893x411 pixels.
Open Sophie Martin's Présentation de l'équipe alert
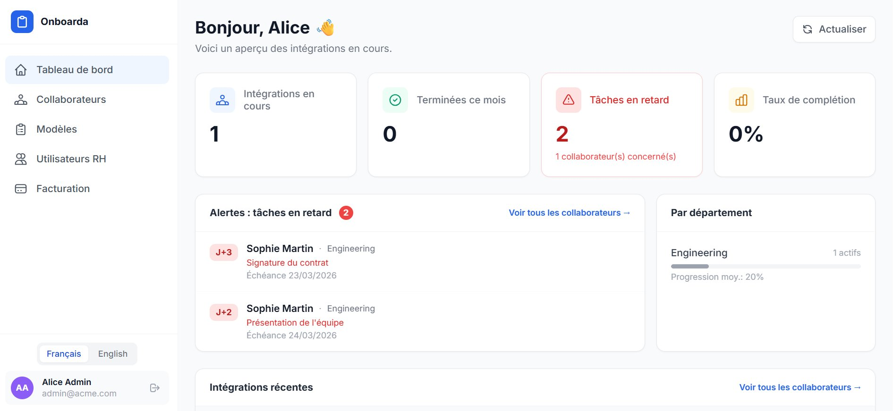420,322
